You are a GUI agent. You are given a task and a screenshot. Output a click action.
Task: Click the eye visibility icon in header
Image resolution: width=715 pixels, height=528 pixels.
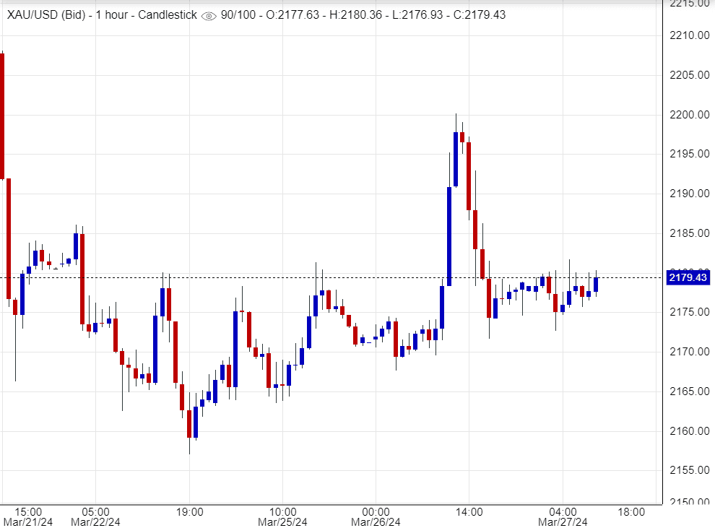209,16
